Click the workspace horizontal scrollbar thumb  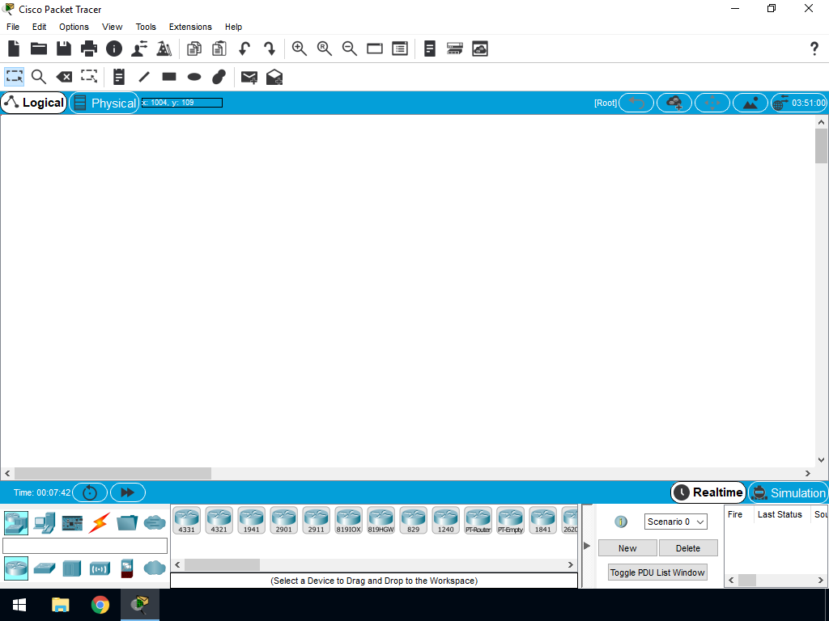point(113,473)
